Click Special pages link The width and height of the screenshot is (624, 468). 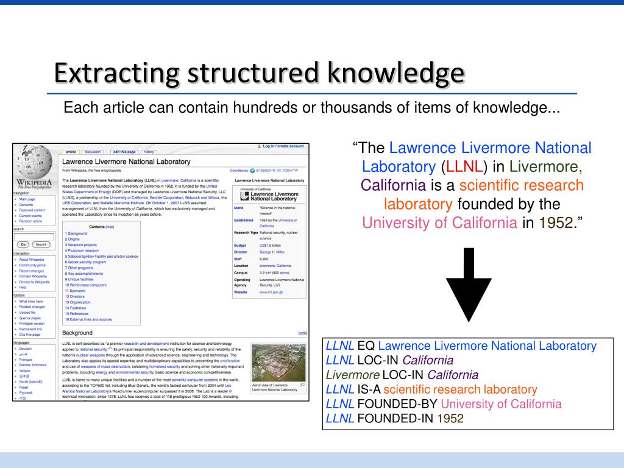click(30, 318)
